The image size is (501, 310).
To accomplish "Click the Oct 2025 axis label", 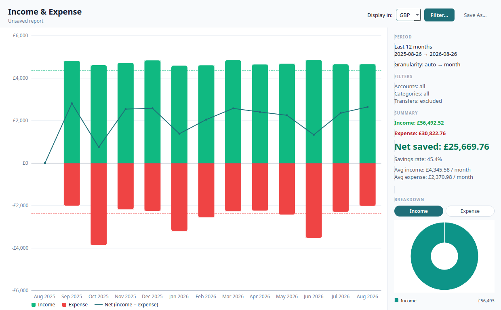I will (x=99, y=297).
